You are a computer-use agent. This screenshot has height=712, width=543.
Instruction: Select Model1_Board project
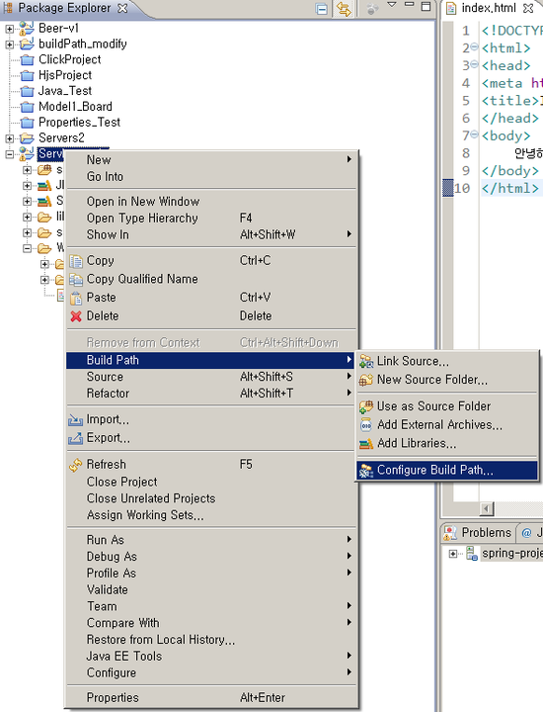75,106
